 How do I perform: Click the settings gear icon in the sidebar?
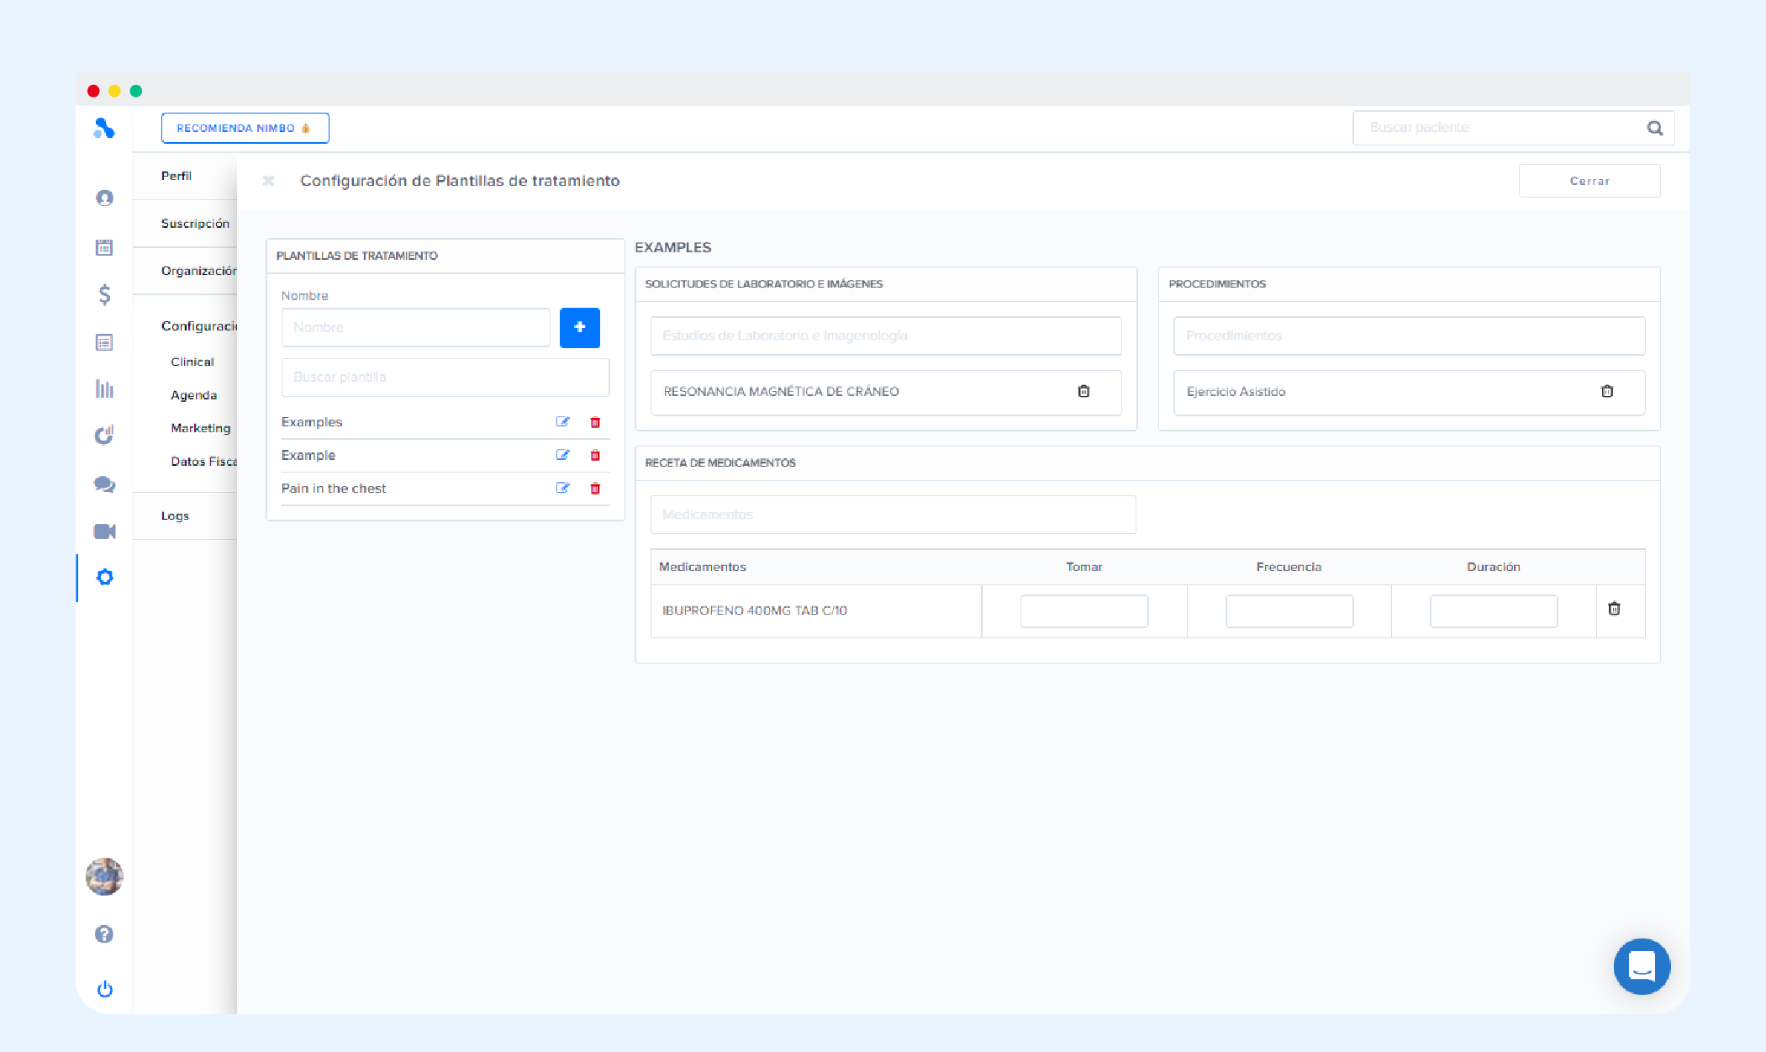point(104,578)
